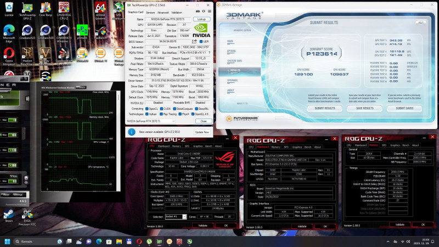
Task: Select Upgrade in 3DMark Vantage menu
Action: pyautogui.click(x=232, y=80)
